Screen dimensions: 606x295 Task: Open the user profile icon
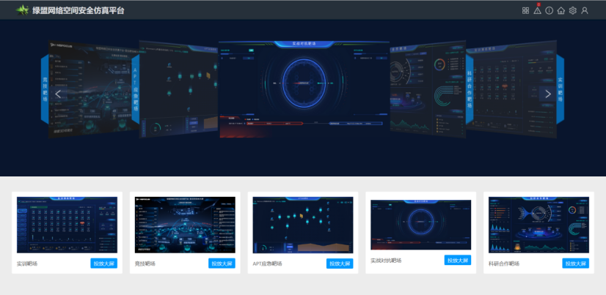(x=585, y=10)
